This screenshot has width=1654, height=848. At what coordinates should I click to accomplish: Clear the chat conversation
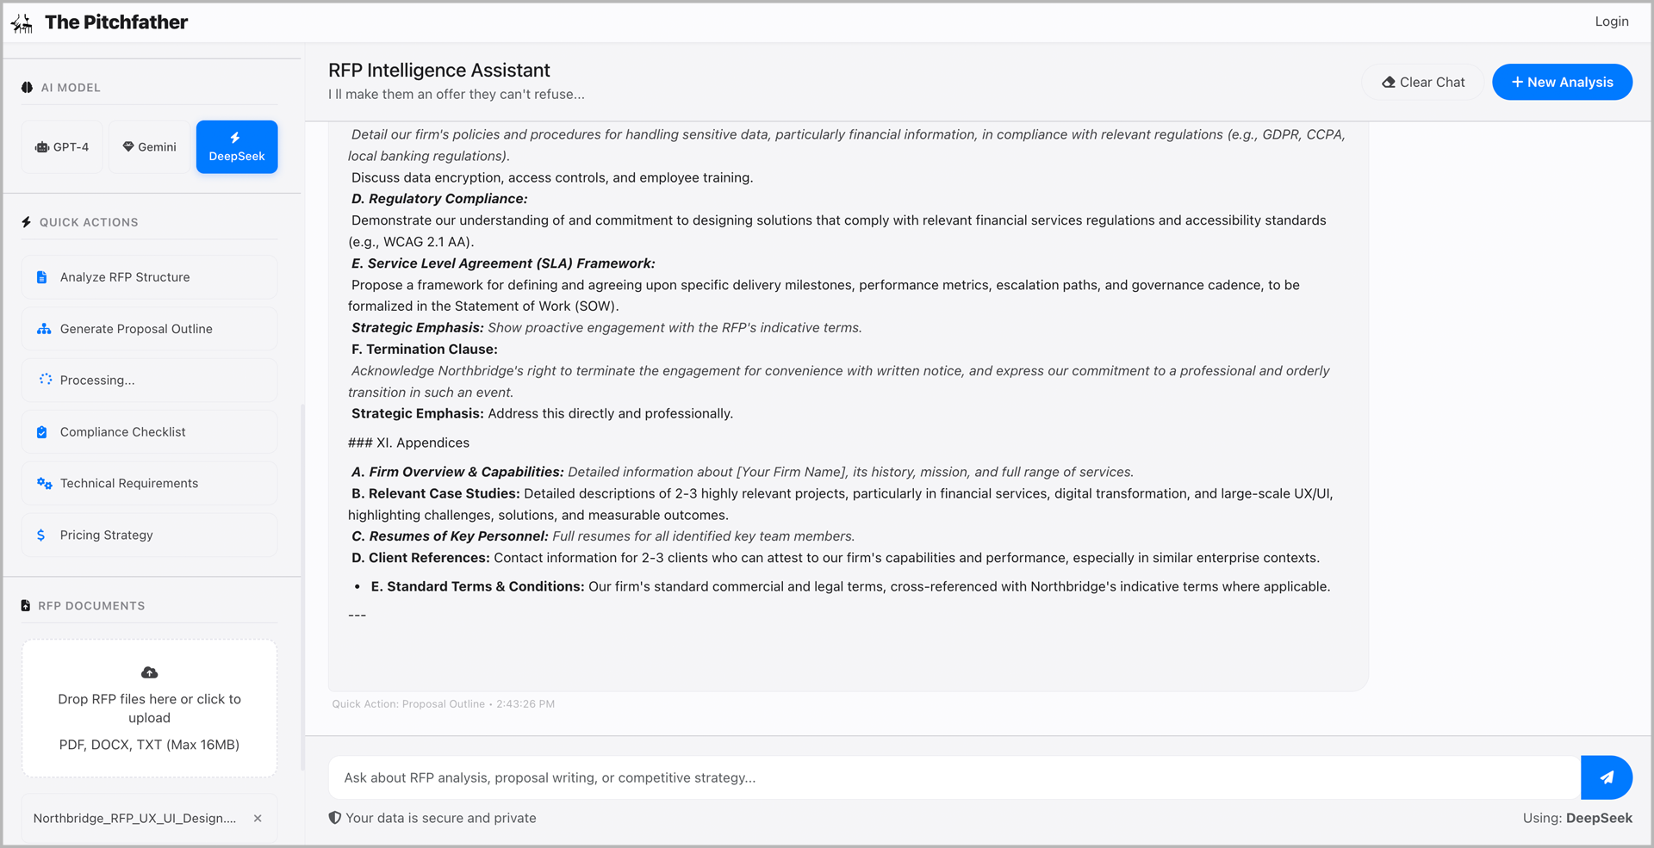click(x=1423, y=82)
